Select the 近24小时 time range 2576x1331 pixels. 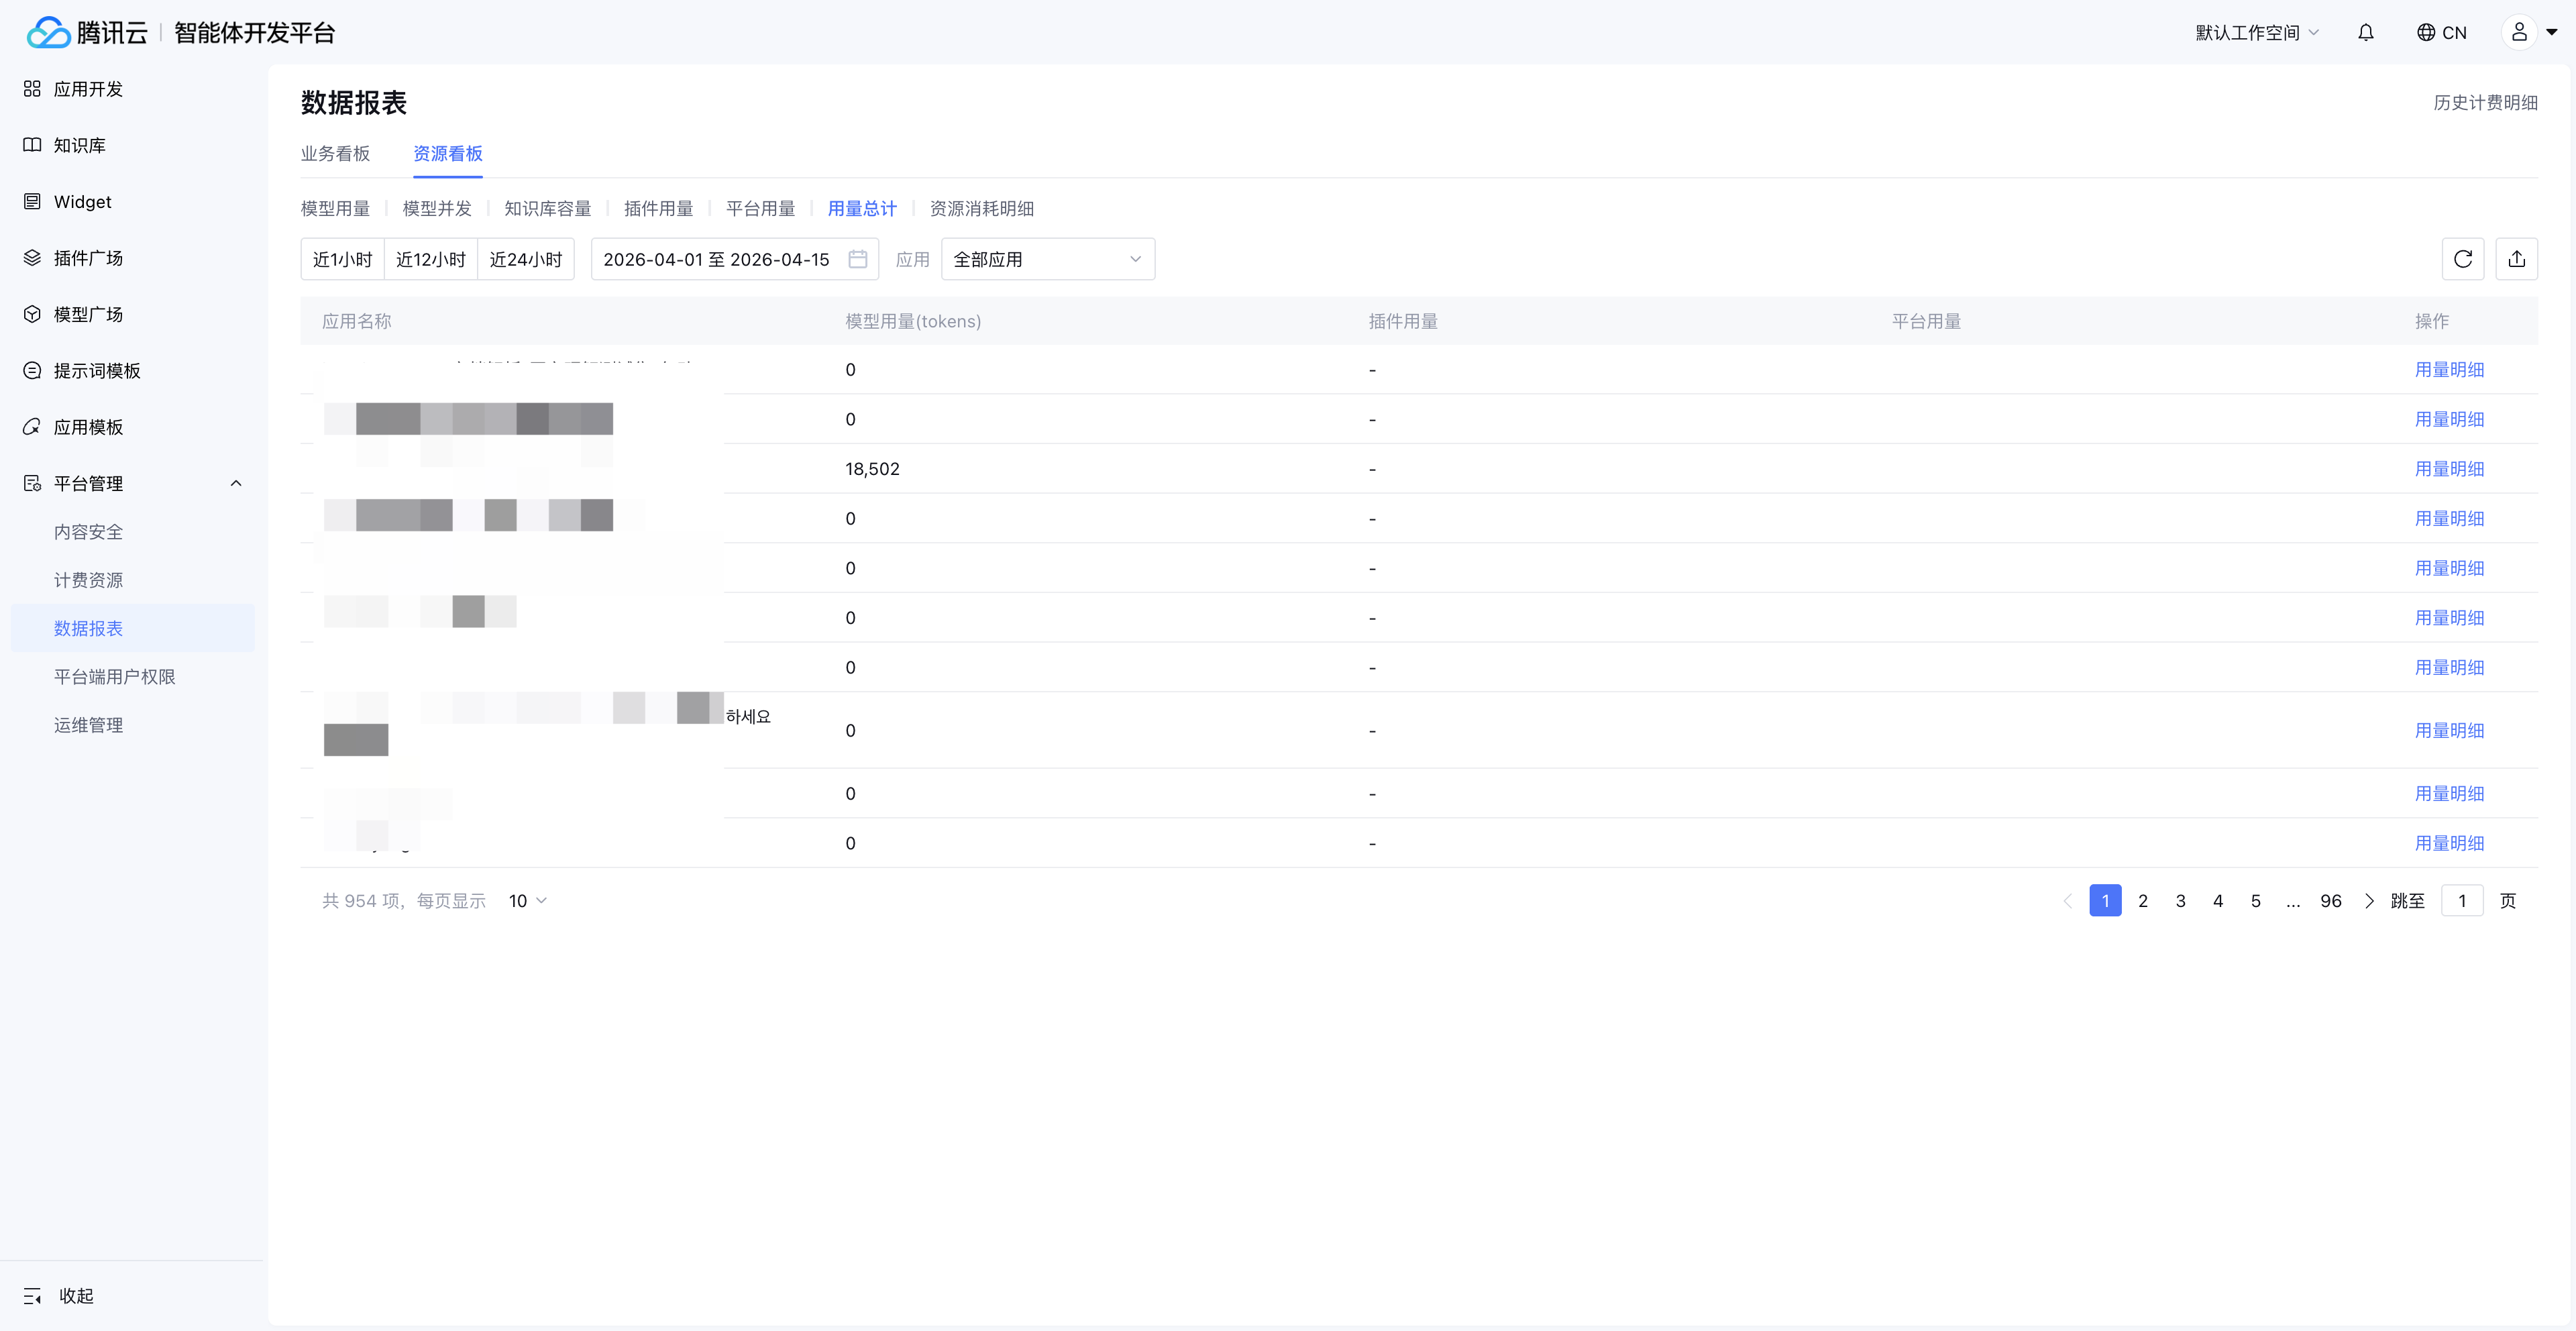[x=525, y=259]
